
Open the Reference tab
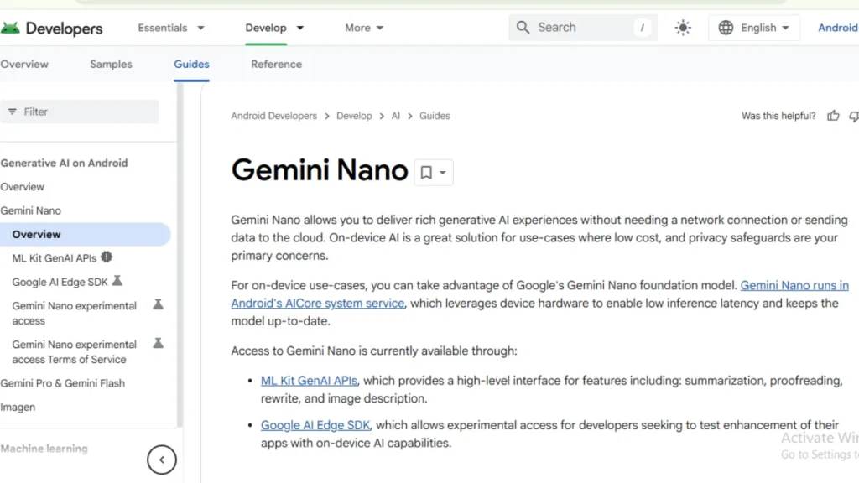[x=277, y=64]
